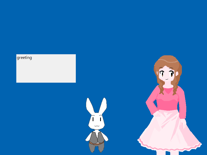Viewport: 207px width, 155px height.
Task: Click the "greeting" text label
Action: coord(24,58)
